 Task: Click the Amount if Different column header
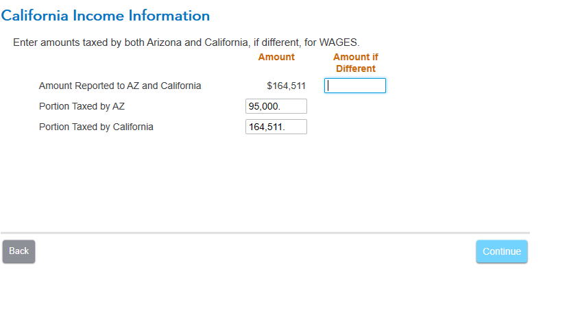tap(355, 63)
